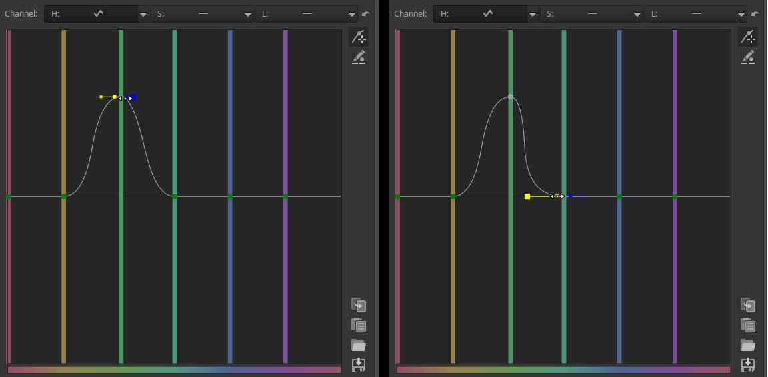The height and width of the screenshot is (377, 768).
Task: Expand L curve type dropdown in right panel
Action: pyautogui.click(x=742, y=14)
